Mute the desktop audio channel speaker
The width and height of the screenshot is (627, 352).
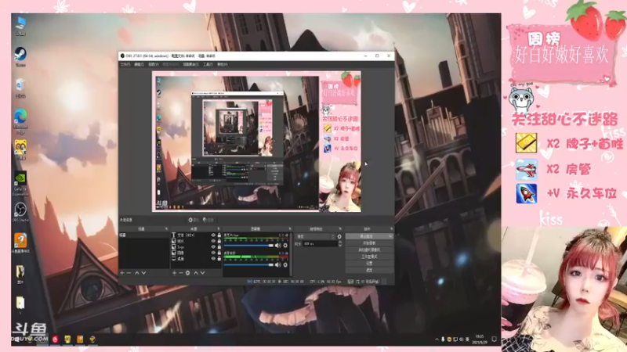point(278,264)
